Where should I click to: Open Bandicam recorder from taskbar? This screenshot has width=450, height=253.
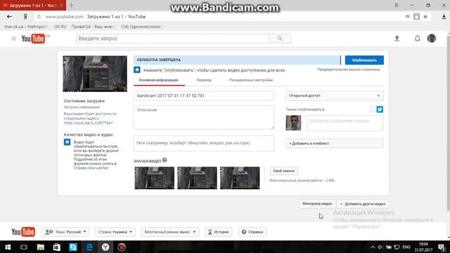pos(122,247)
